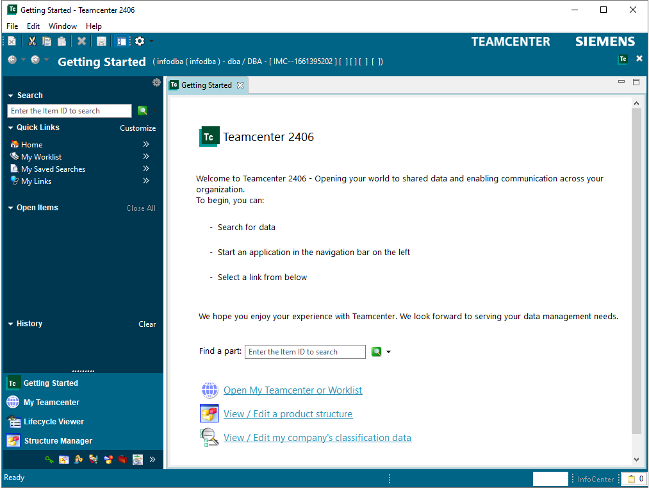This screenshot has height=491, width=649.
Task: Click Open My Teamcenter or Worklist link
Action: tap(293, 390)
